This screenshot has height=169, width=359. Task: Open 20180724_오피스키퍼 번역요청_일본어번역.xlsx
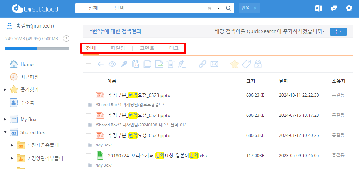[158, 156]
